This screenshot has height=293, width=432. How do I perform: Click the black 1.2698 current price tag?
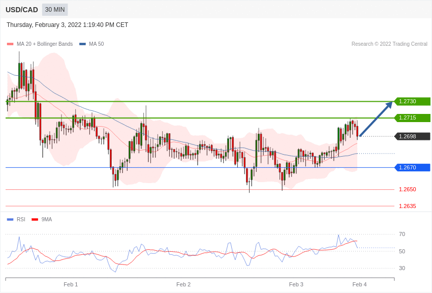413,136
